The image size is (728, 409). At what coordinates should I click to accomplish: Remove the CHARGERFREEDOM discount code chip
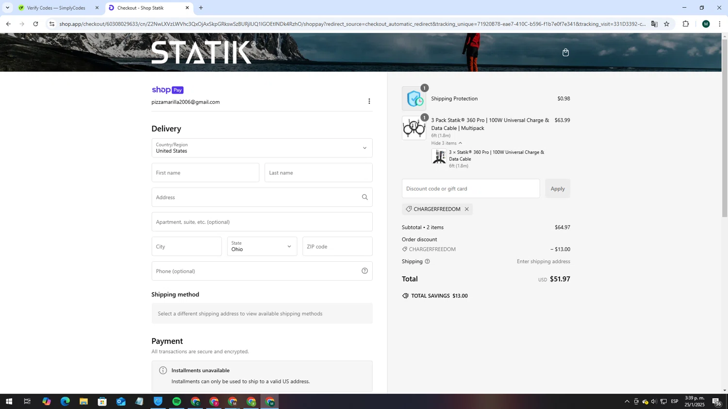467,209
